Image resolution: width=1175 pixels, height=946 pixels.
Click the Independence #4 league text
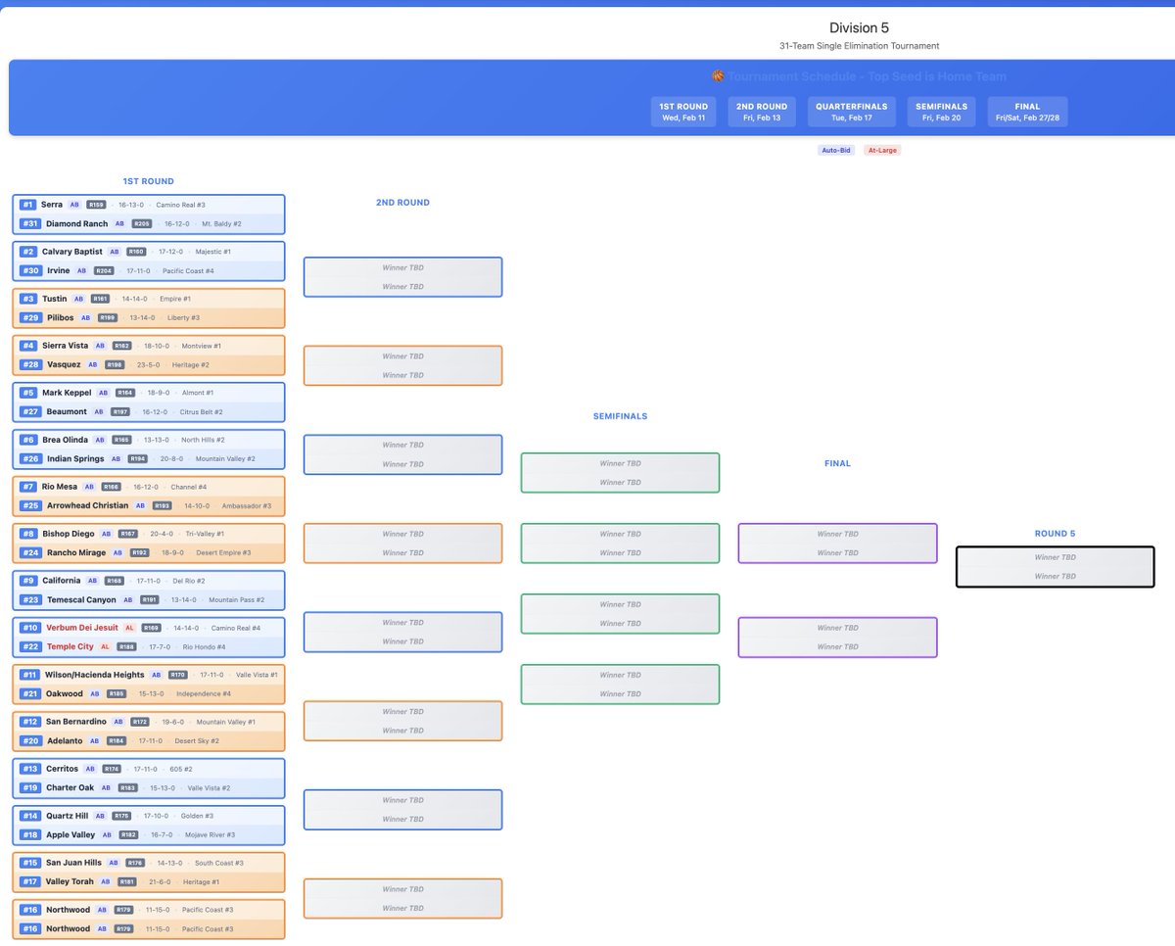pyautogui.click(x=204, y=693)
